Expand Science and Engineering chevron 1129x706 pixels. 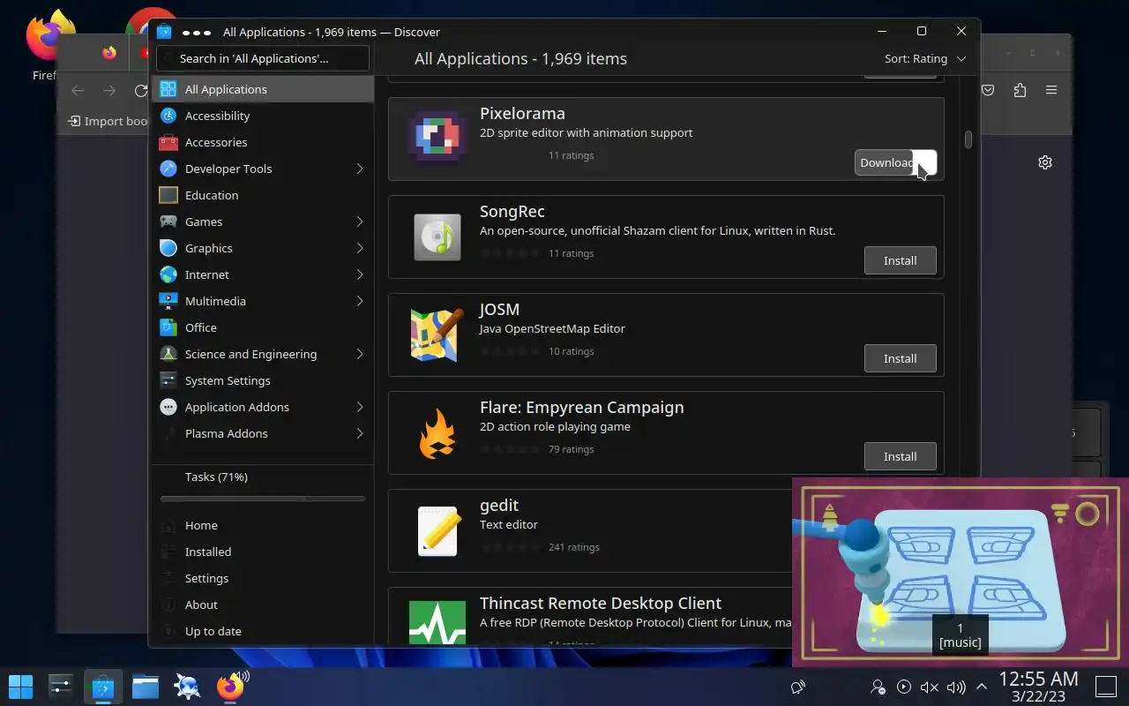pyautogui.click(x=360, y=354)
